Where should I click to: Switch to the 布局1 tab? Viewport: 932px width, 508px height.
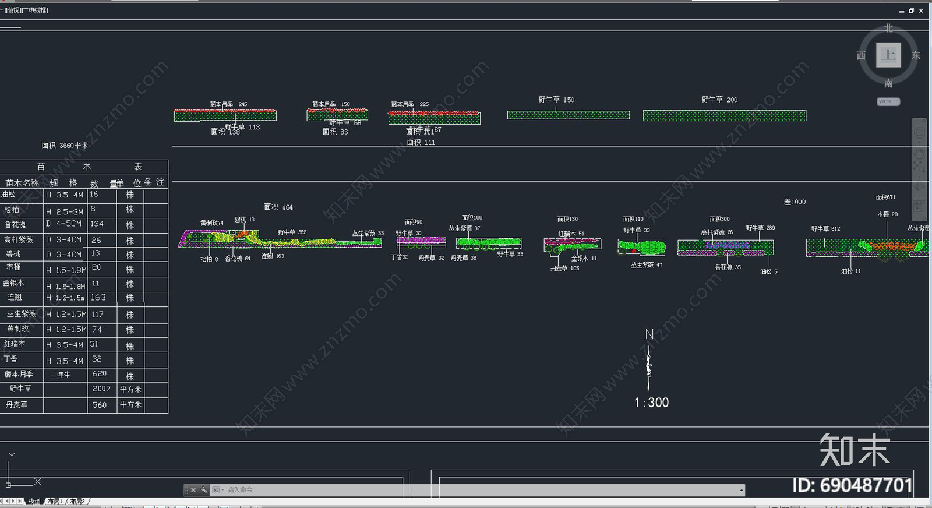[x=55, y=501]
